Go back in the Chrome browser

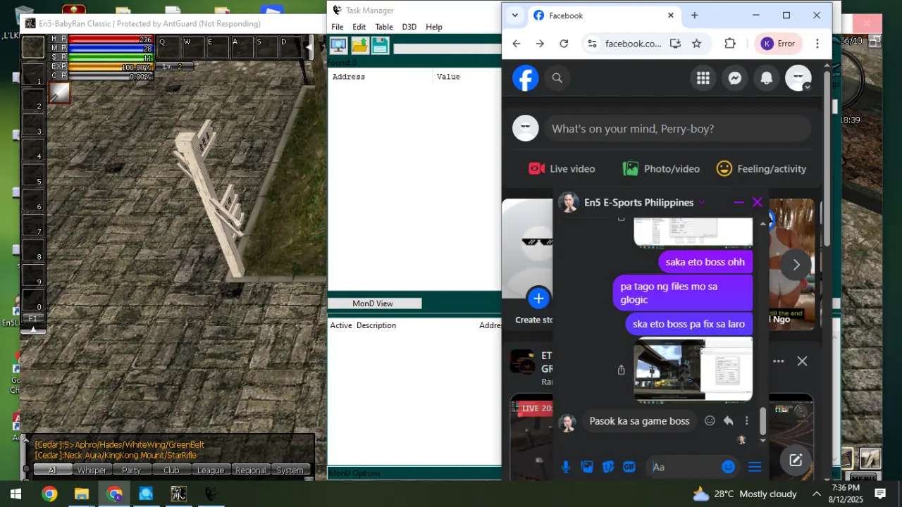point(517,44)
